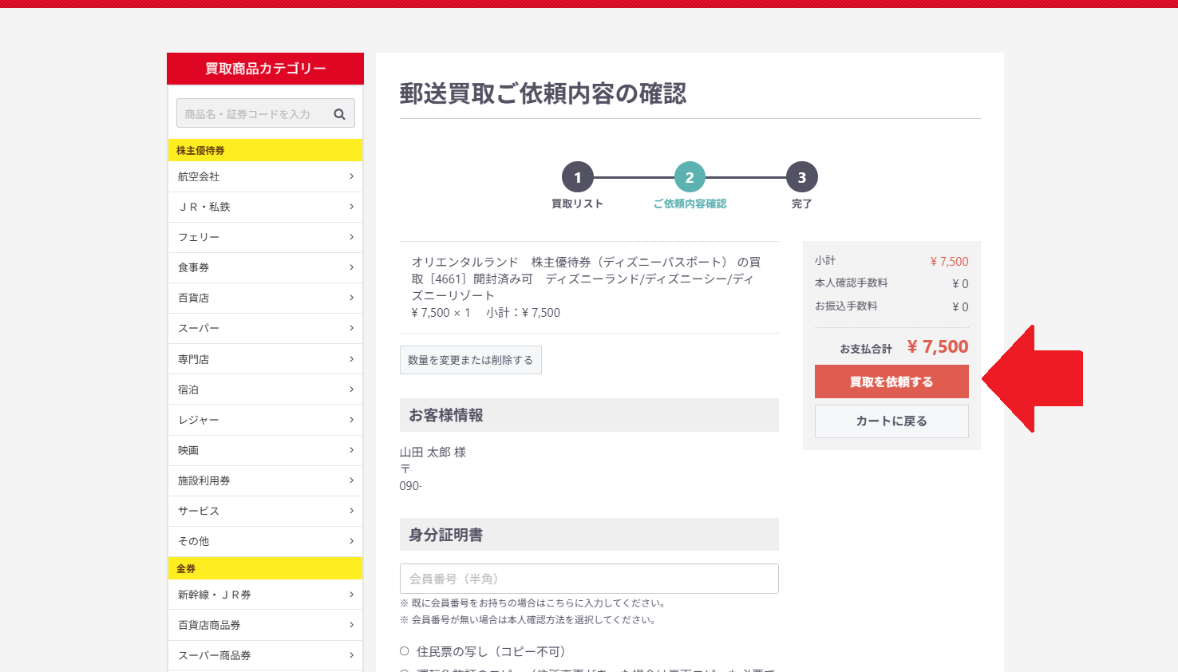Click the chevron beside スーパー

pyautogui.click(x=351, y=328)
